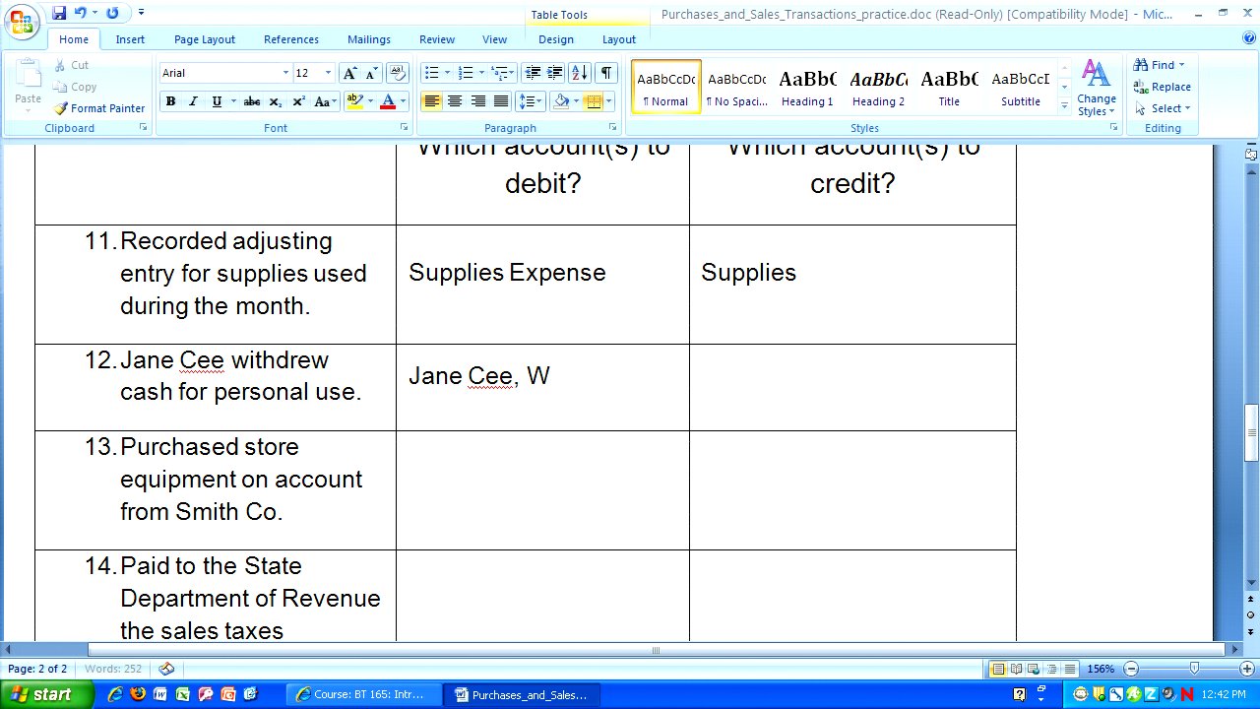Click the credit cell for Jane Cee withdrawal
This screenshot has height=709, width=1260.
click(x=852, y=387)
